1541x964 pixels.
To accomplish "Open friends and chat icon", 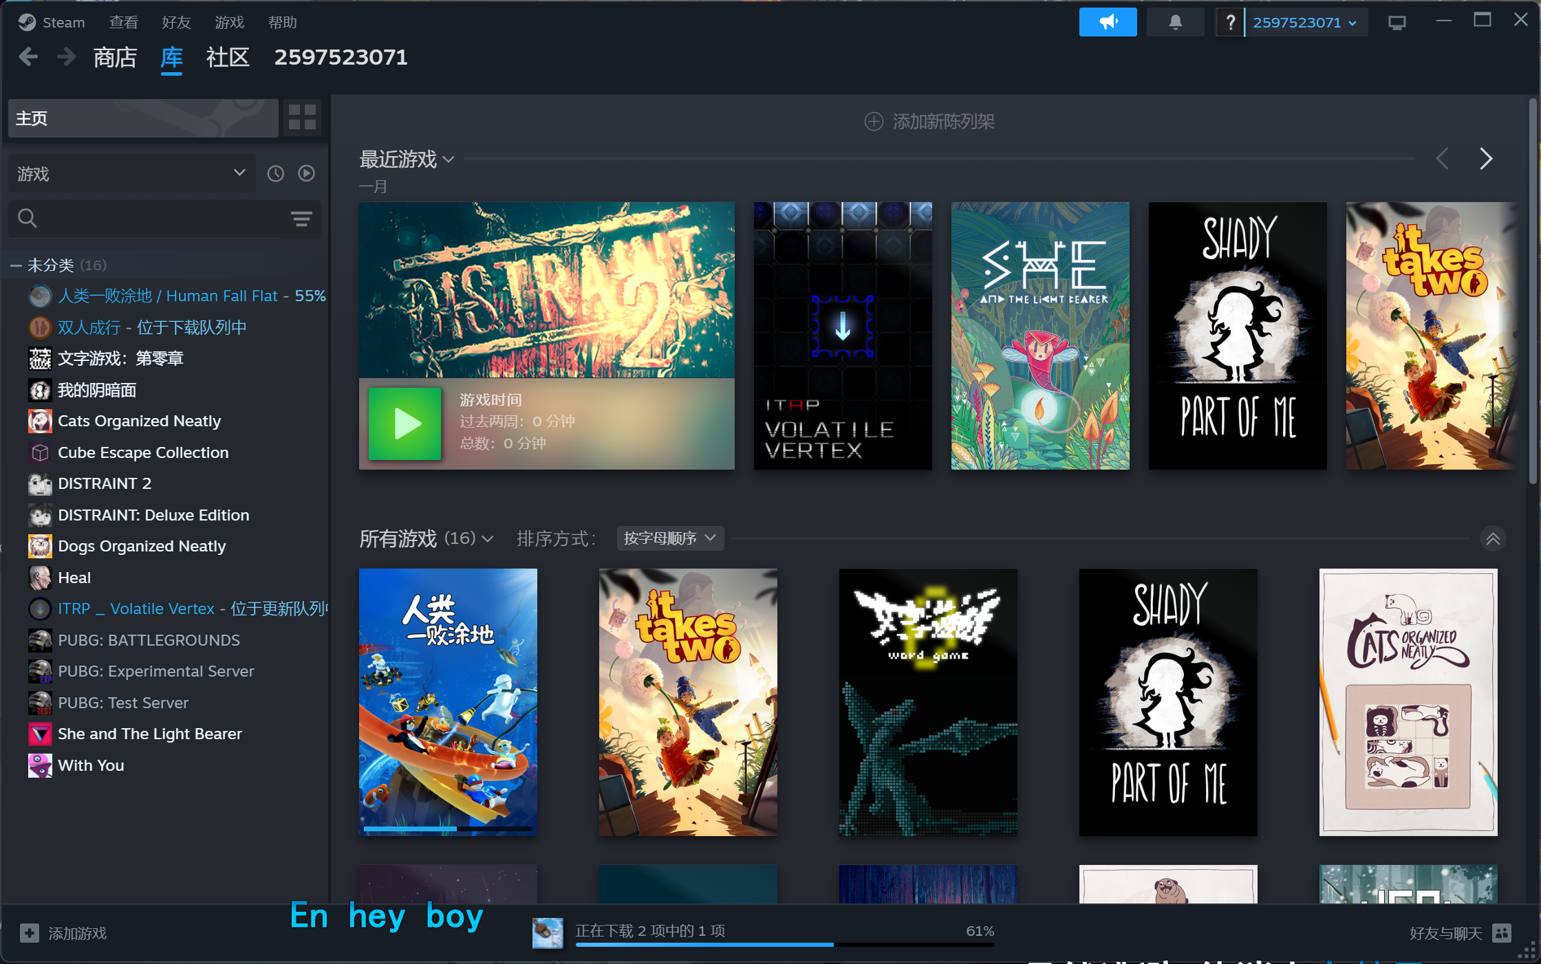I will pos(1502,933).
